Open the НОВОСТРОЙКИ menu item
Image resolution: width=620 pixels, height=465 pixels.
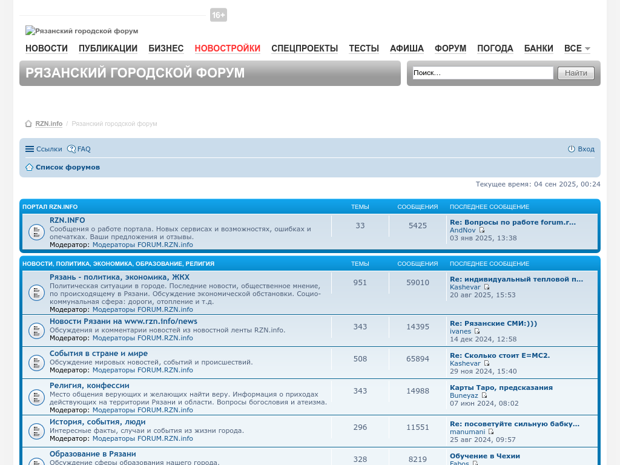coord(227,48)
